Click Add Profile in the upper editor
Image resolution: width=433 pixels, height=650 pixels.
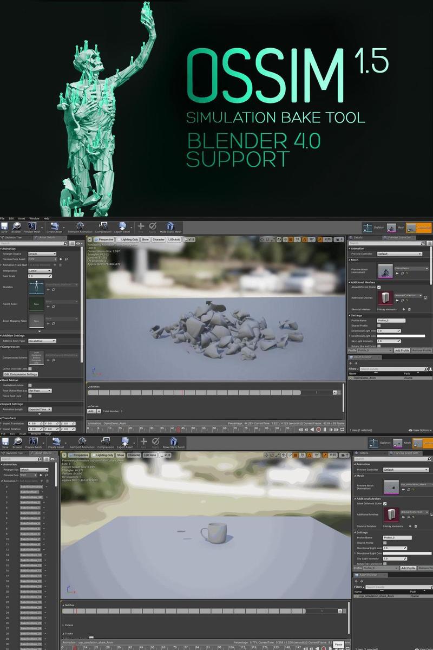click(402, 350)
